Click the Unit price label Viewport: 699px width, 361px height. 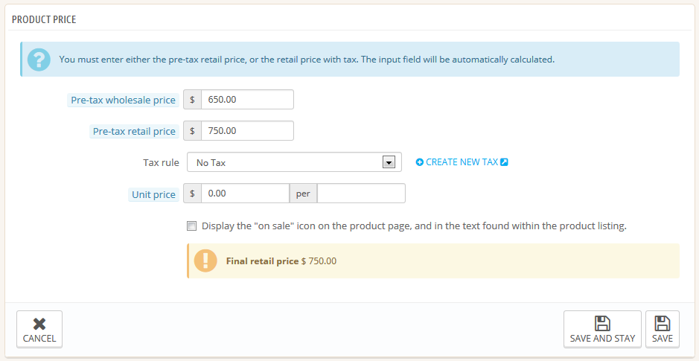click(x=153, y=194)
